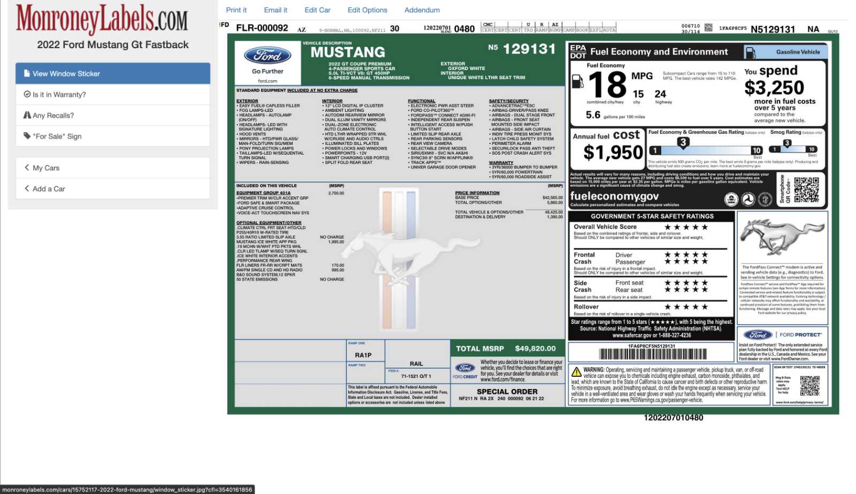Click the VIN barcode under safety ratings
Screen dimensions: 856x494
[x=652, y=354]
